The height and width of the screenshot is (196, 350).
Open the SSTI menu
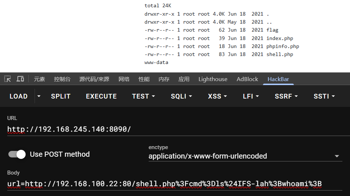(x=324, y=96)
